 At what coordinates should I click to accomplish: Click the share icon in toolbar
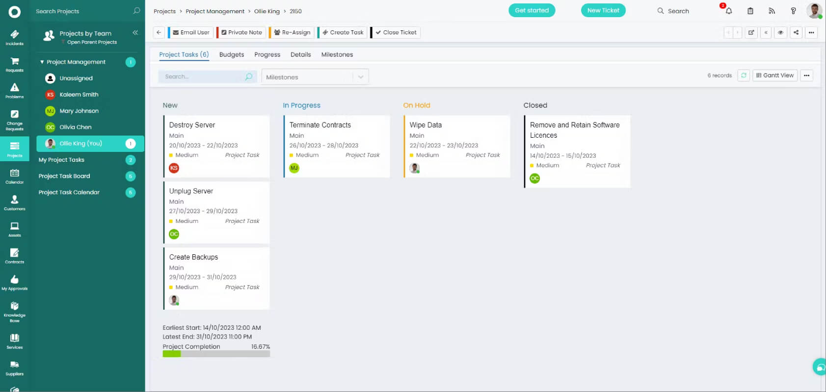[796, 33]
